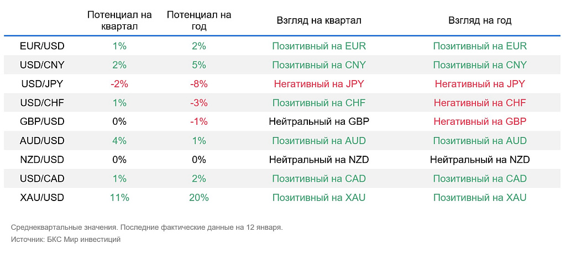Select the AUD/USD pair label
The image size is (566, 254).
click(42, 141)
